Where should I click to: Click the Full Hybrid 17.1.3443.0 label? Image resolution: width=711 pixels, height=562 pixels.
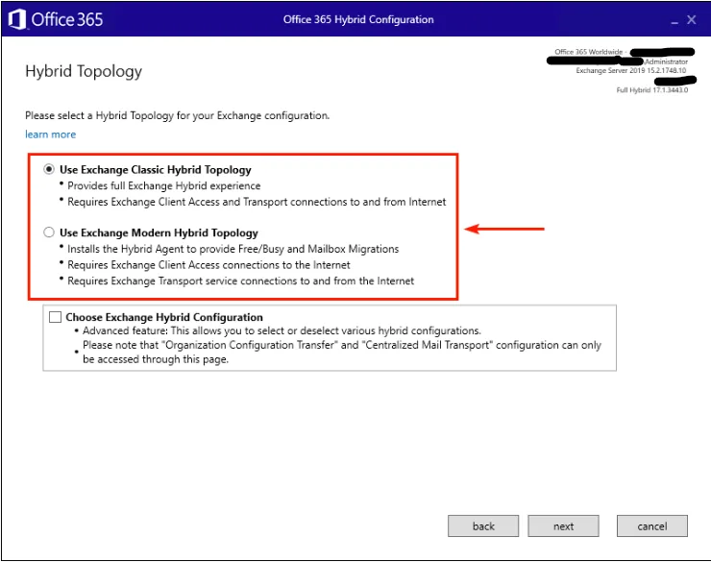coord(651,90)
